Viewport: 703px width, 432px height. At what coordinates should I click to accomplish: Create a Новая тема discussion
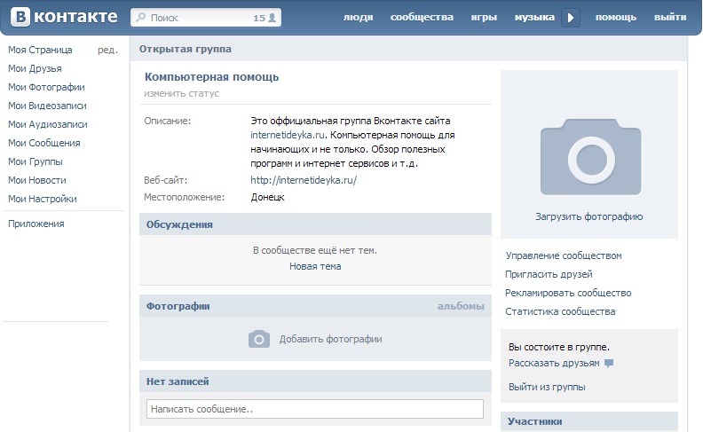click(315, 266)
